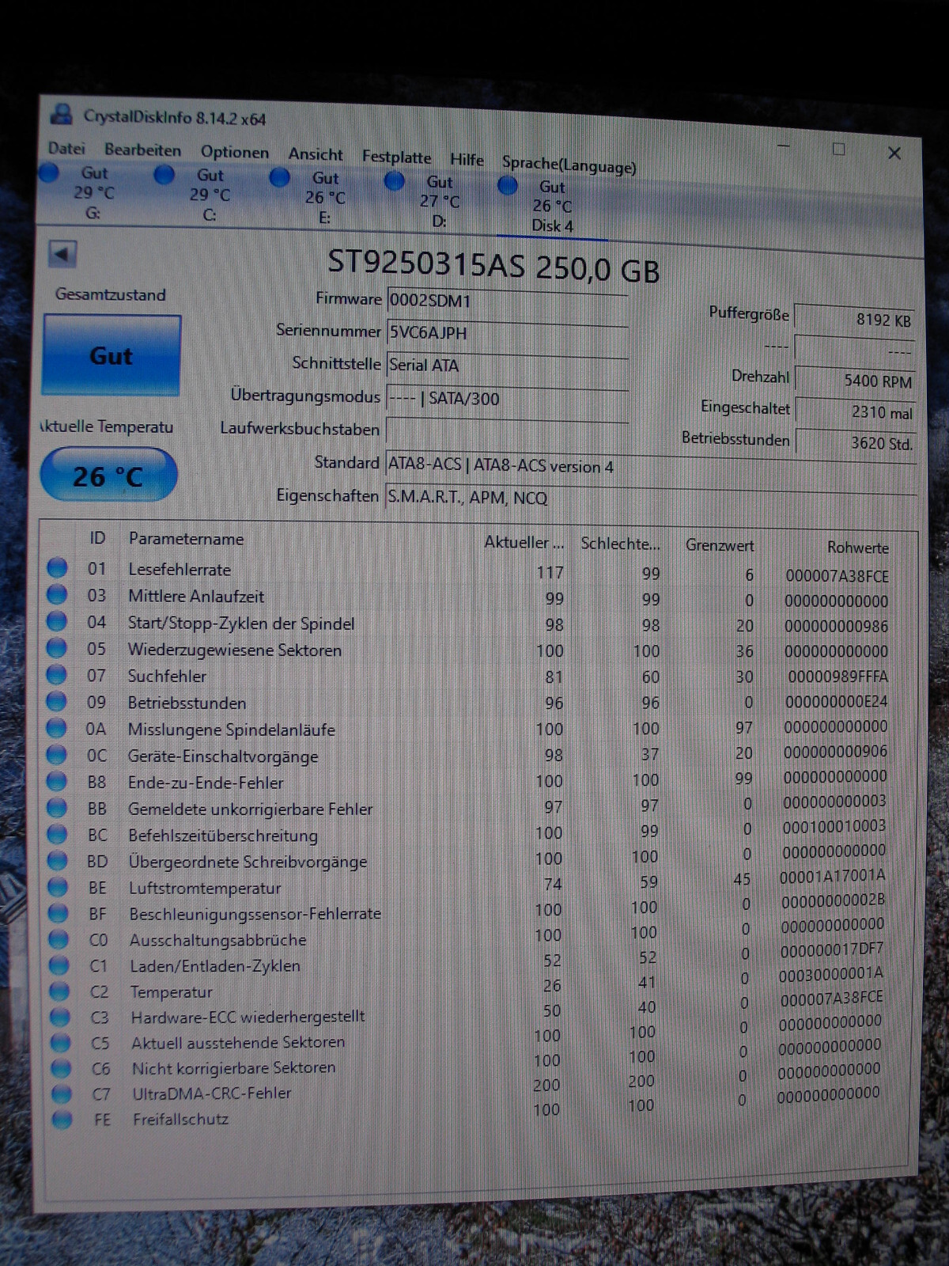Click the Betriebsstunden value 3620 Std.

(x=856, y=442)
